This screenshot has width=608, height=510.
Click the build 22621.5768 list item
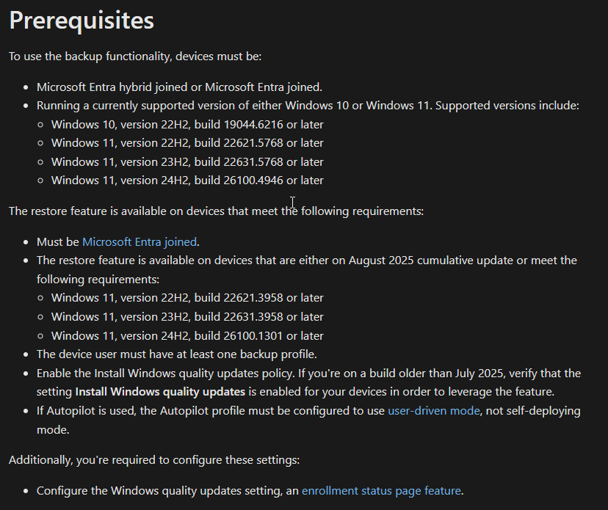(x=187, y=143)
